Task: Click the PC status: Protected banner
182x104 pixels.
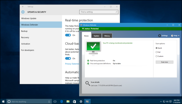Action: (x=130, y=29)
